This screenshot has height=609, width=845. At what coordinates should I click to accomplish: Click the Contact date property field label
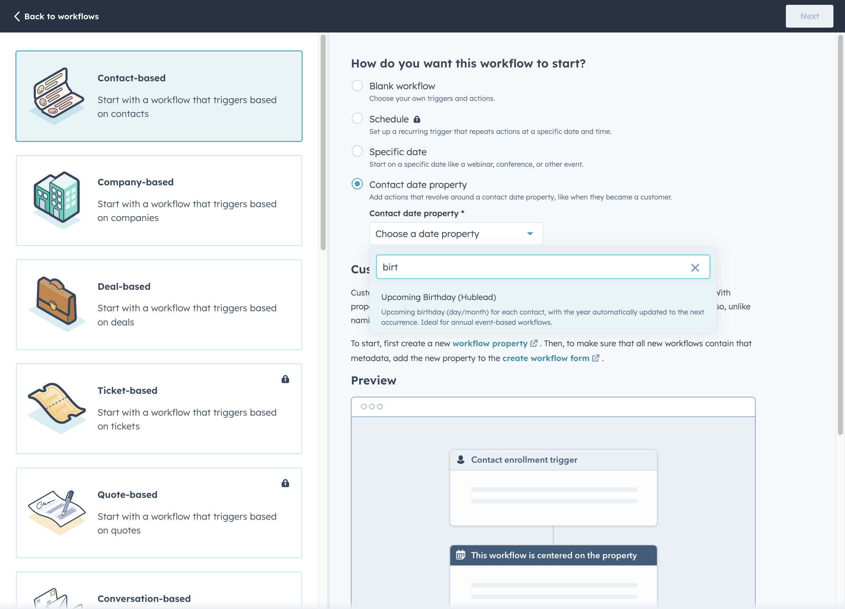pyautogui.click(x=416, y=213)
